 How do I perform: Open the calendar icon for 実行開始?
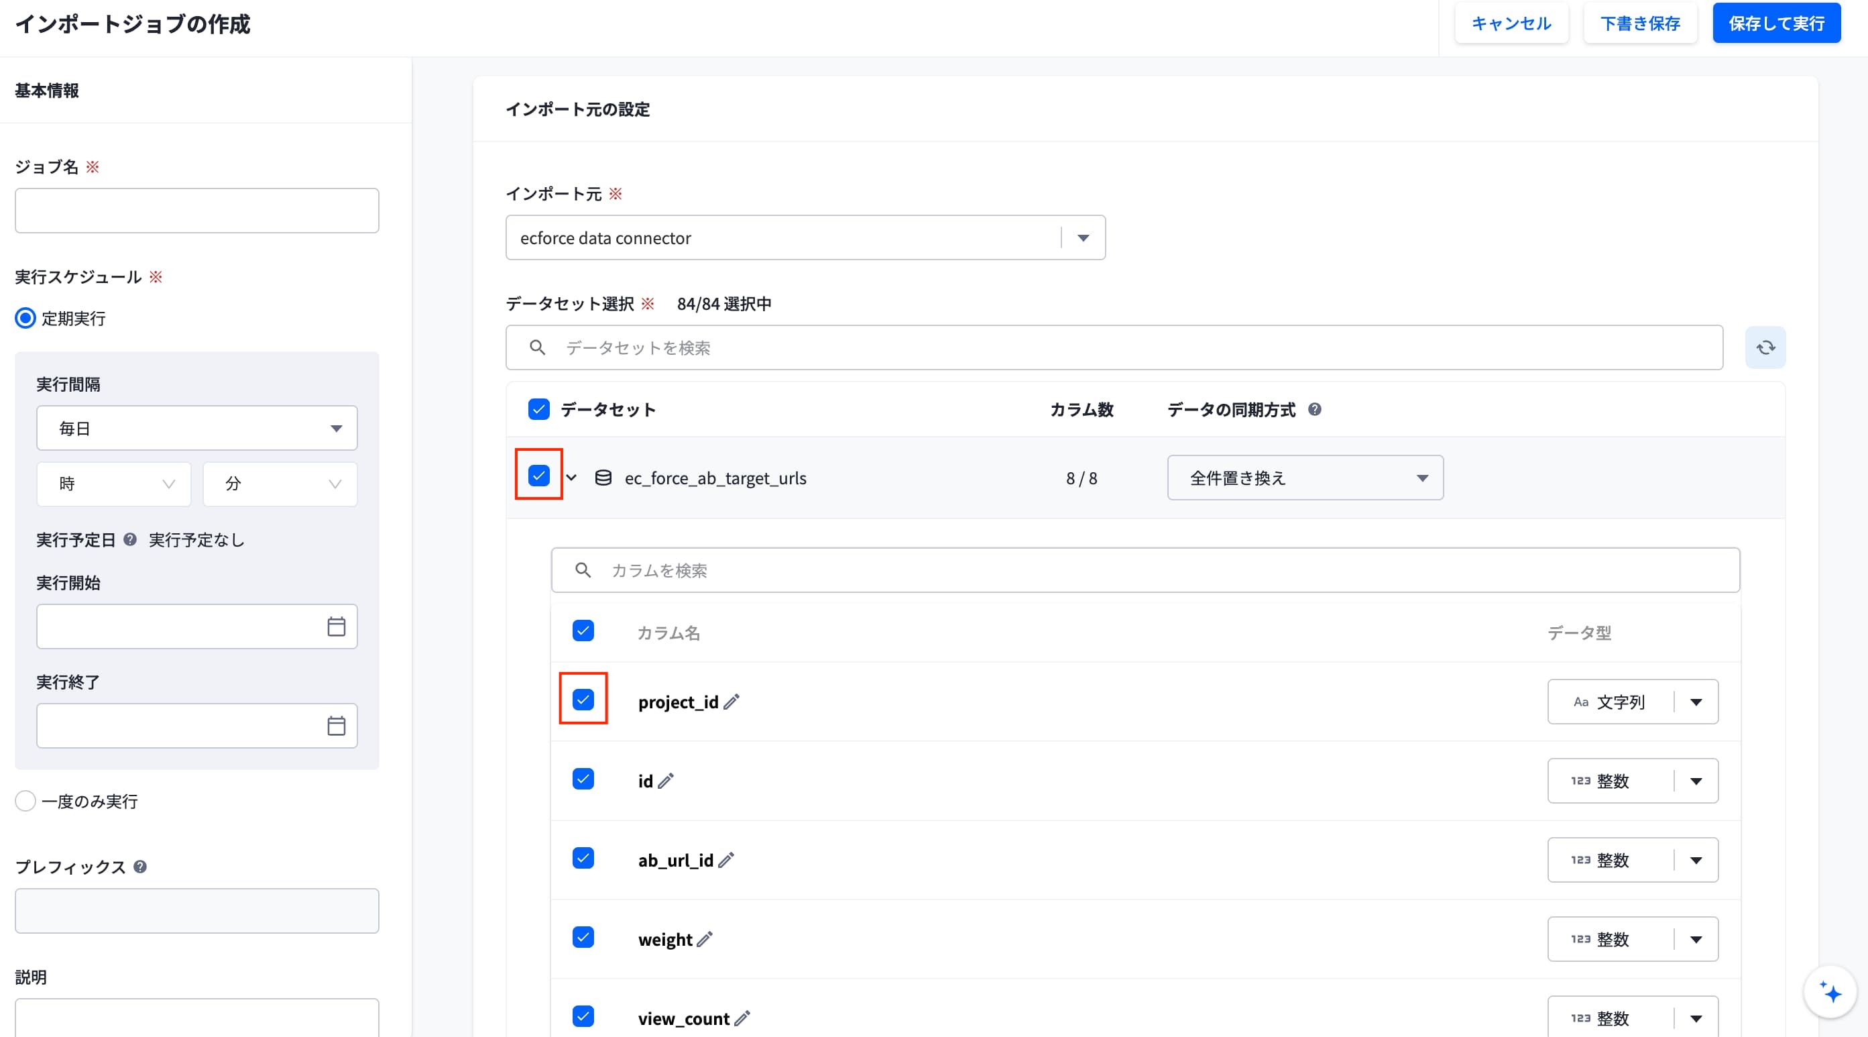pos(336,626)
